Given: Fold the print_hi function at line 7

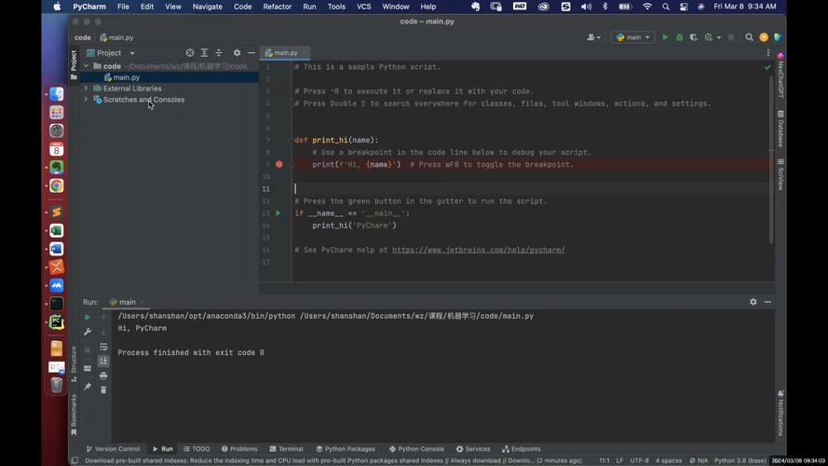Looking at the screenshot, I should 291,140.
